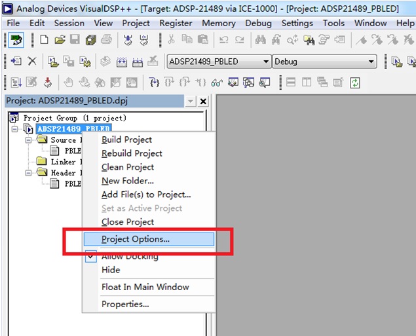
Task: Open the ADSP21489_PBLED project dropdown
Action: pyautogui.click(x=266, y=62)
